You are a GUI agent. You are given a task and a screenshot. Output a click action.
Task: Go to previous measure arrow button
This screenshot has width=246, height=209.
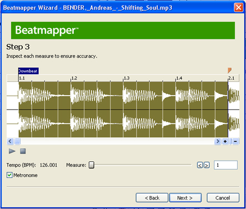[x=200, y=165]
